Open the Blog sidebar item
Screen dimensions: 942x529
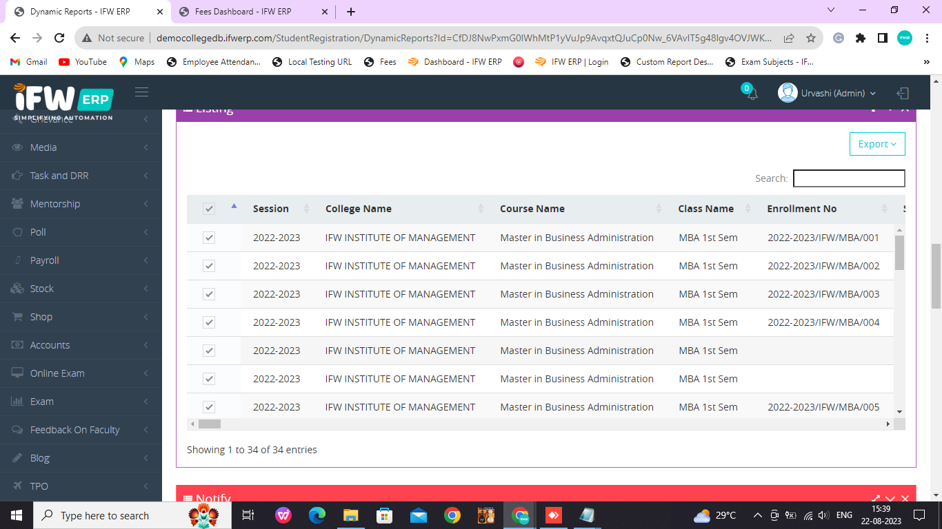81,458
